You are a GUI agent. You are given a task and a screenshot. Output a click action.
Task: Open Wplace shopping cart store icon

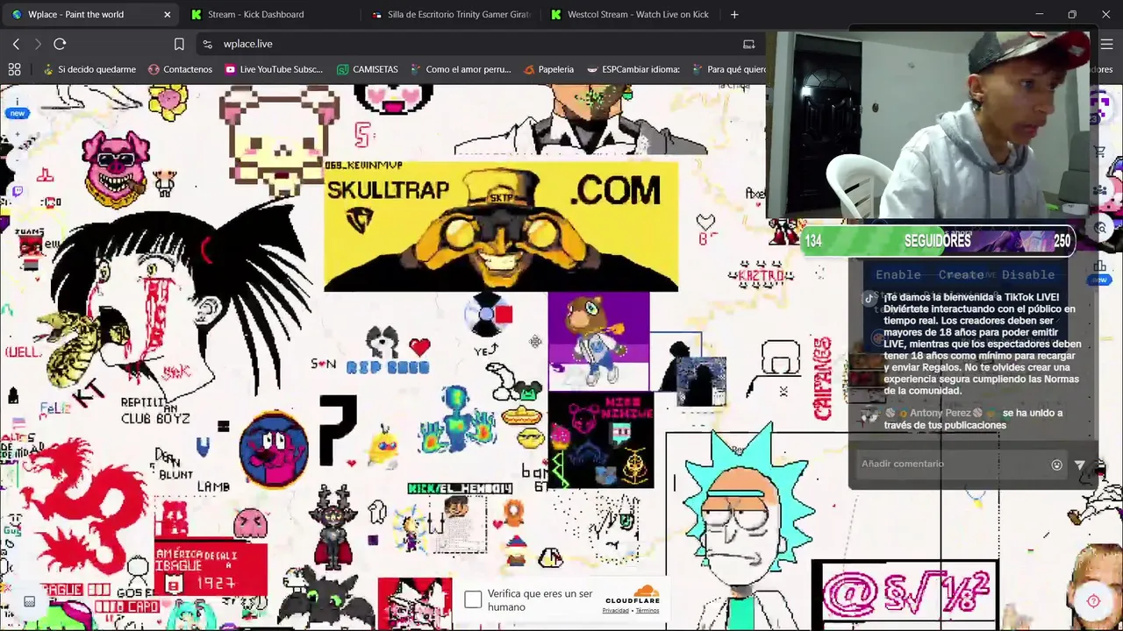(1099, 152)
